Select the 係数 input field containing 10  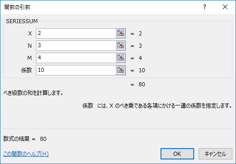coord(76,70)
